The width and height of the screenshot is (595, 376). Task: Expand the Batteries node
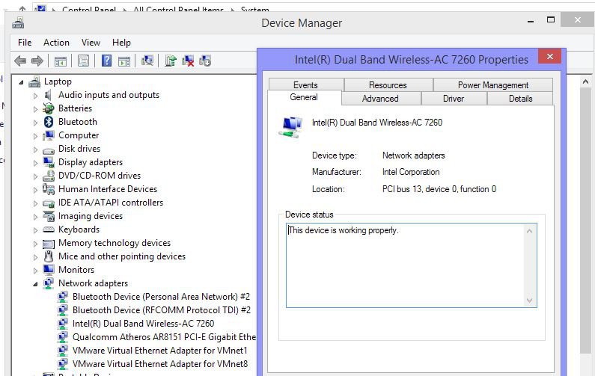35,109
